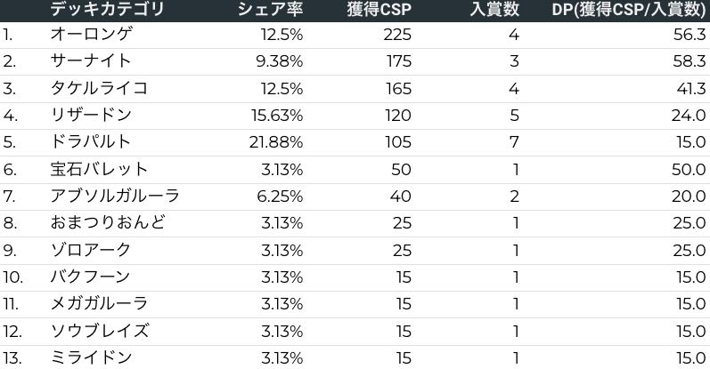Select the サーナイト deck name
Viewport: 710px width, 369px height.
coord(92,61)
